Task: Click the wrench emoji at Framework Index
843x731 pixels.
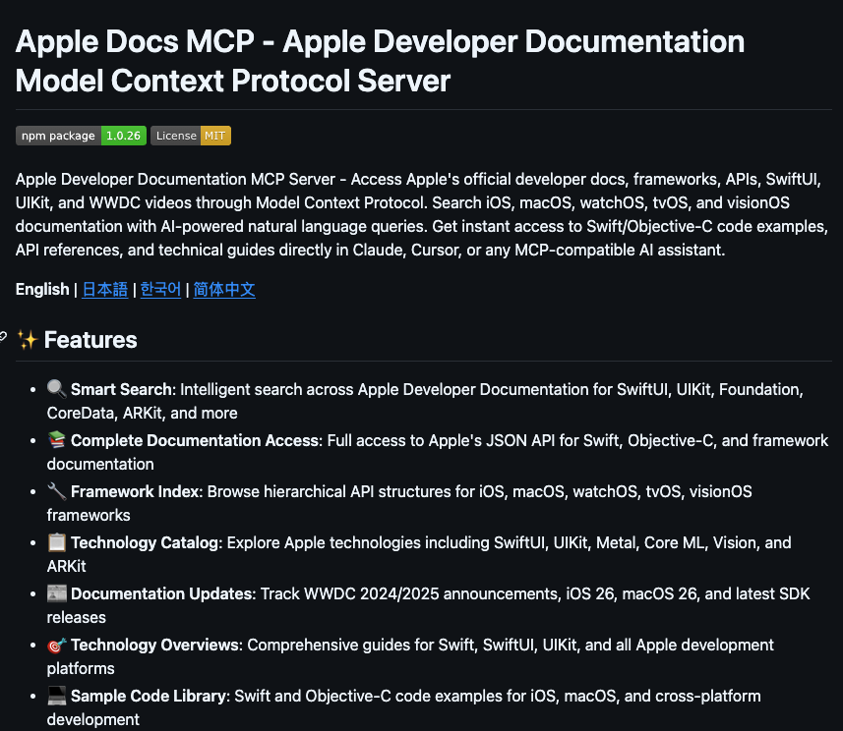Action: tap(56, 490)
